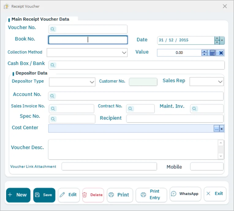Image resolution: width=234 pixels, height=211 pixels.
Task: Click the Spec No. input field
Action: pyautogui.click(x=72, y=119)
